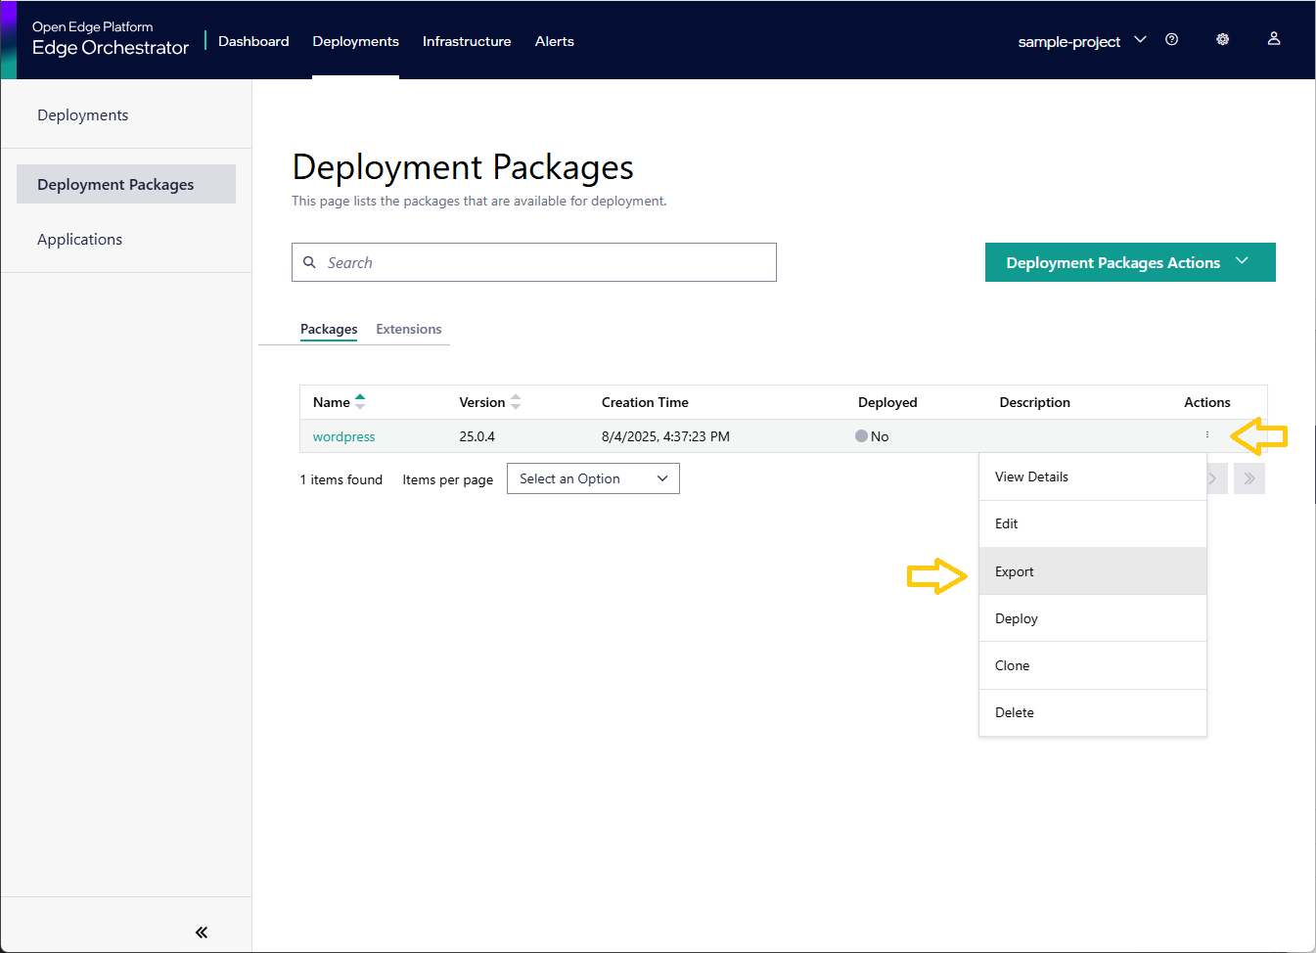
Task: Select Delete from the actions menu
Action: pos(1014,712)
